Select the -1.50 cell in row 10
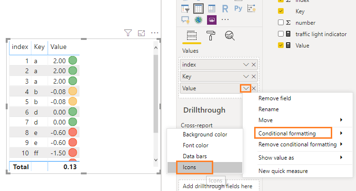 point(58,153)
